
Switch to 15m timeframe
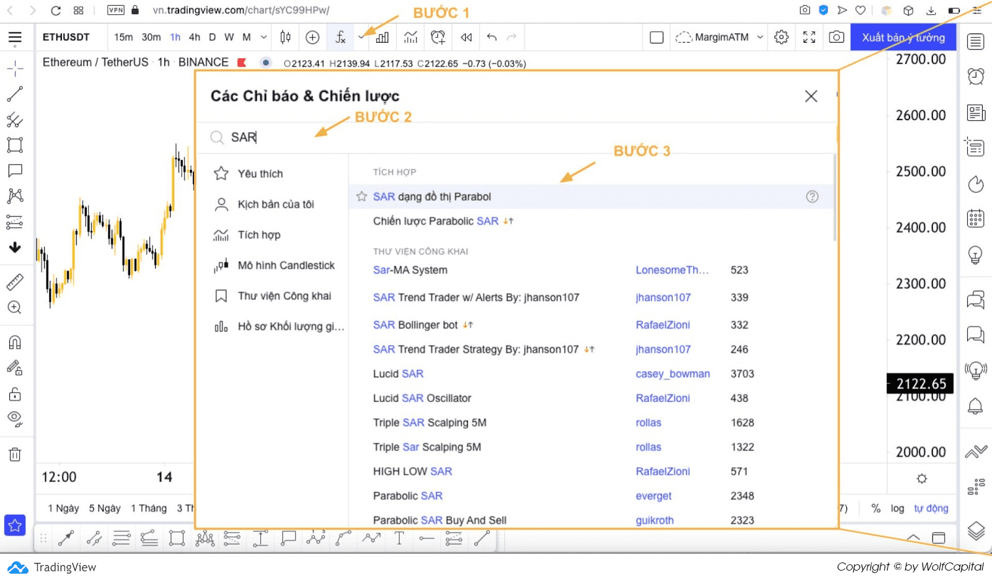pyautogui.click(x=123, y=37)
